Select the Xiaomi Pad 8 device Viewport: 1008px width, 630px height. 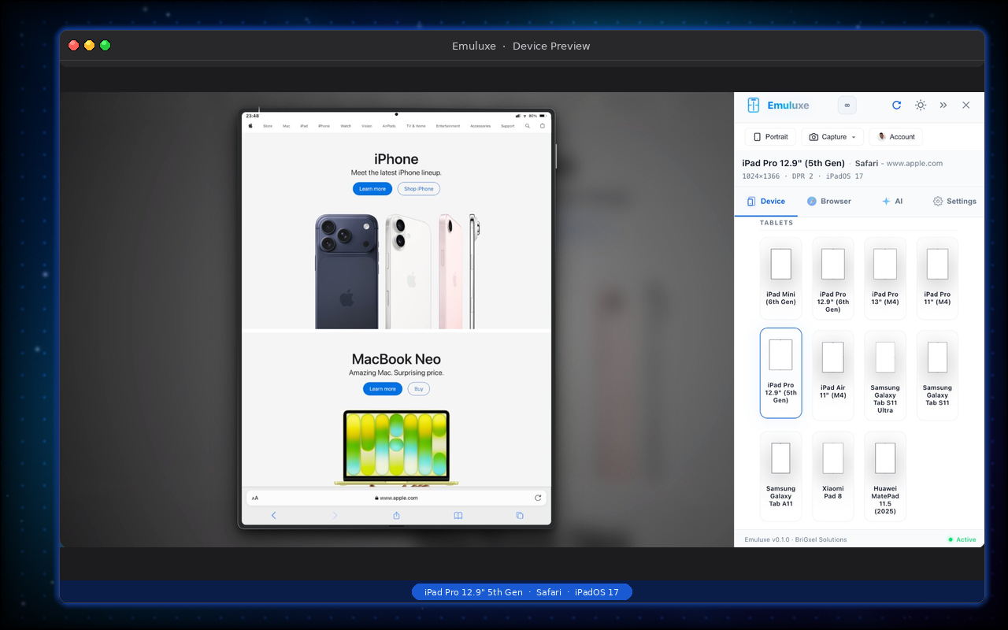pyautogui.click(x=832, y=476)
